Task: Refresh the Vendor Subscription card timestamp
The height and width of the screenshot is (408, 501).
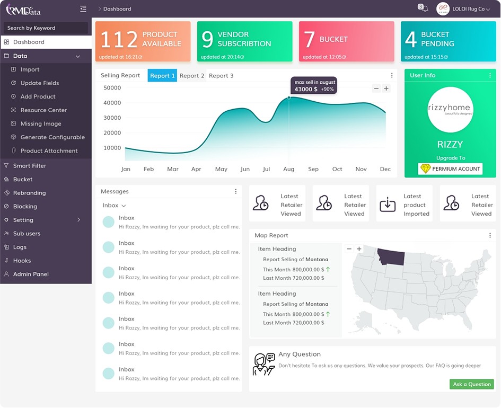Action: 242,57
